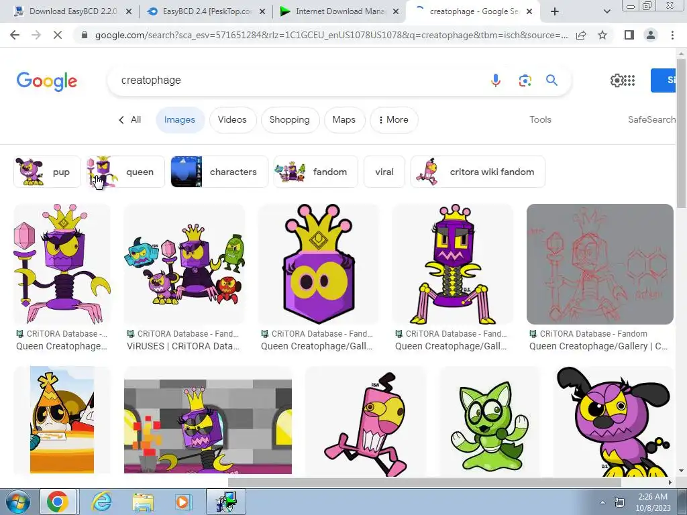Launch Internet Explorer from taskbar
687x515 pixels.
pyautogui.click(x=102, y=502)
